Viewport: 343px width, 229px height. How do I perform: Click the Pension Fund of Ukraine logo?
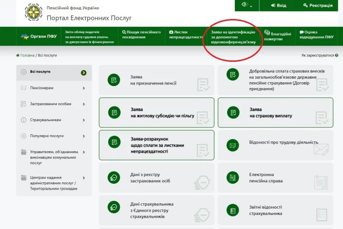click(x=33, y=12)
